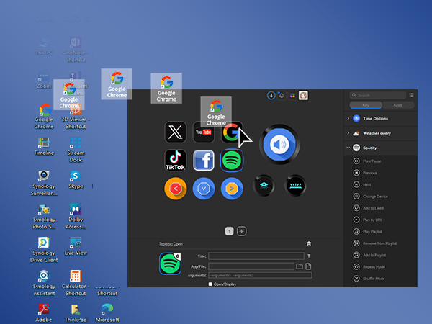Click the YouTube key icon
Screen dimensions: 432x324
tap(204, 132)
